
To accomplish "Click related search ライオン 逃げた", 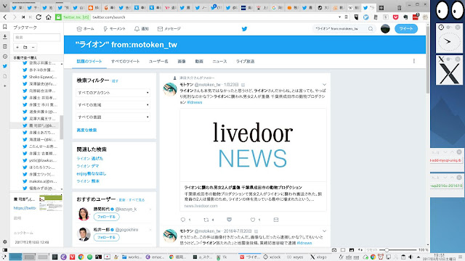I will 90,158.
